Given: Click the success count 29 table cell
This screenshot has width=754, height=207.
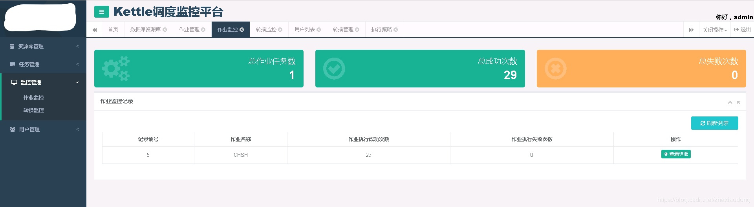Looking at the screenshot, I should (368, 155).
